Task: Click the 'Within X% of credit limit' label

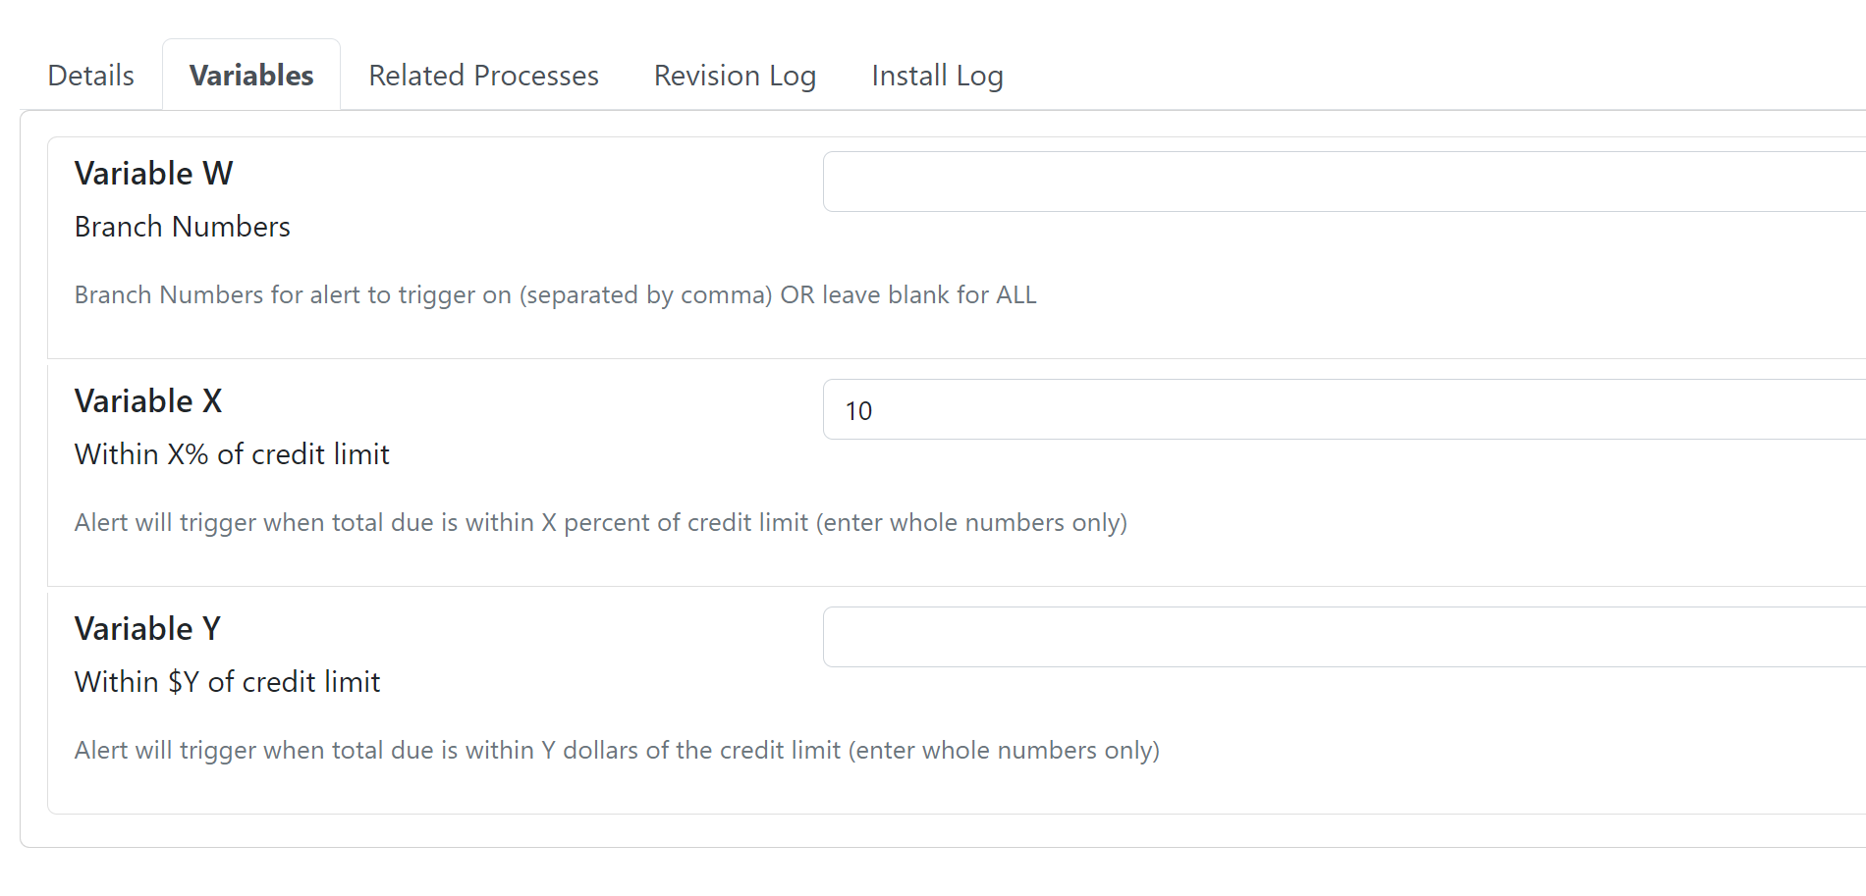Action: 232,454
